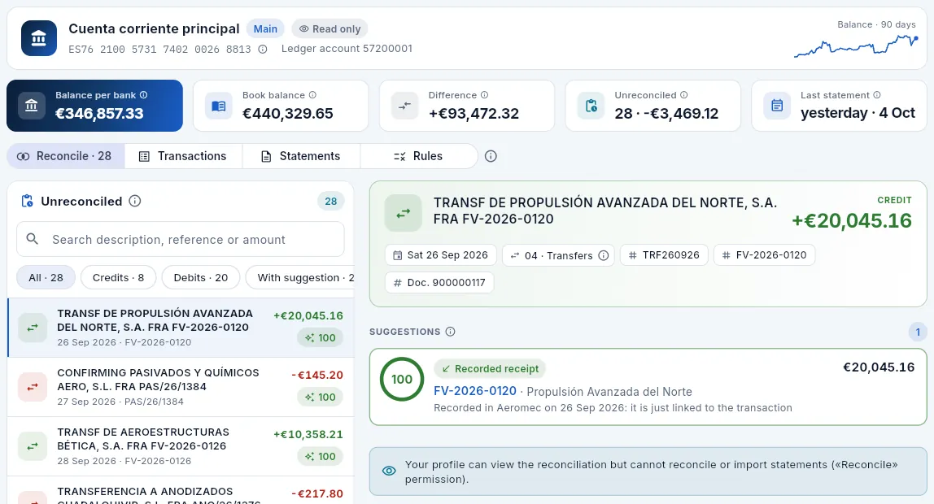Click the Read only badge
Screen dimensions: 934x504
[330, 28]
